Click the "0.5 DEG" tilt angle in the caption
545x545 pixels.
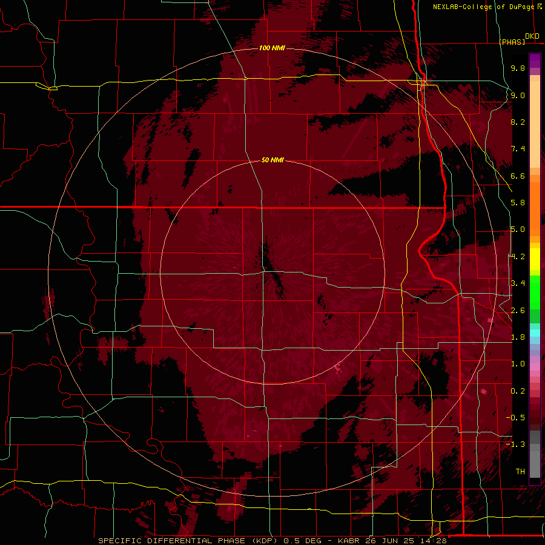[302, 541]
